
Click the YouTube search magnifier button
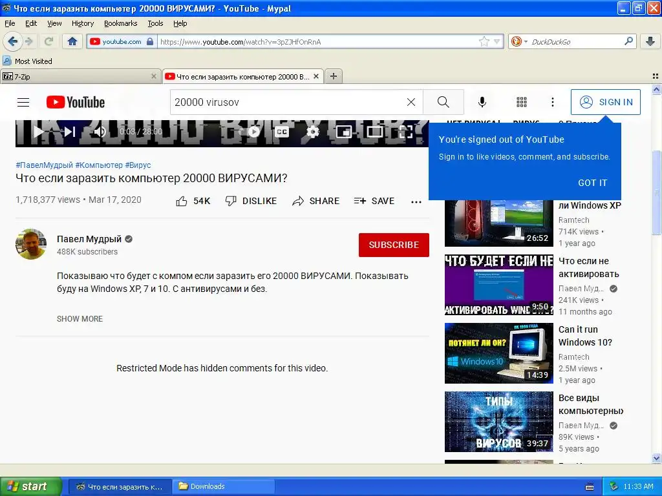click(443, 102)
